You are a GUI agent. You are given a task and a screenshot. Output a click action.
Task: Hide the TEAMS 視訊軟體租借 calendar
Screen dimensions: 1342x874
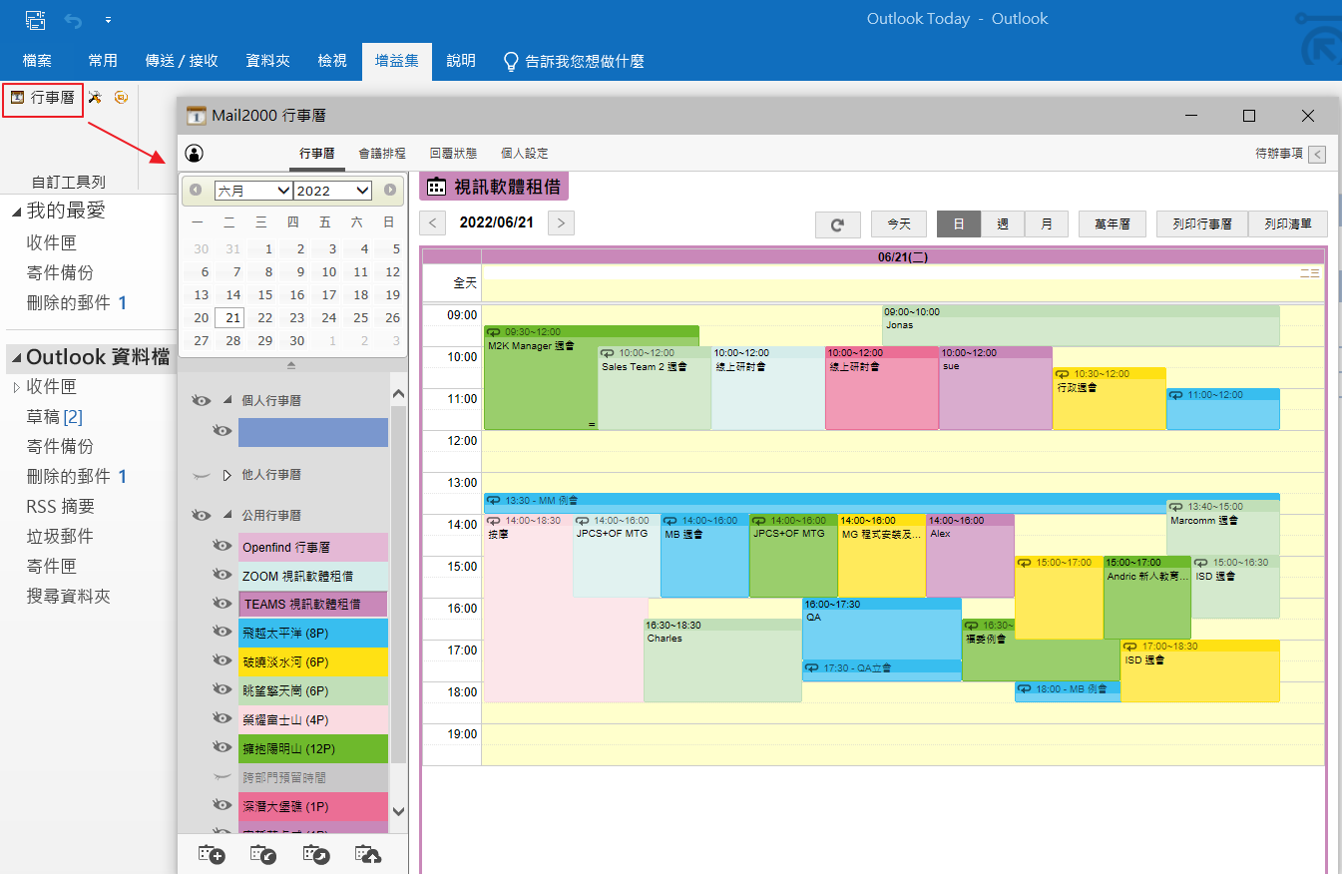pyautogui.click(x=223, y=604)
